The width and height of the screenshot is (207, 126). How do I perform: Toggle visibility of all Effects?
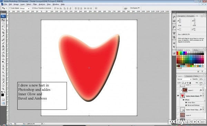point(184,100)
